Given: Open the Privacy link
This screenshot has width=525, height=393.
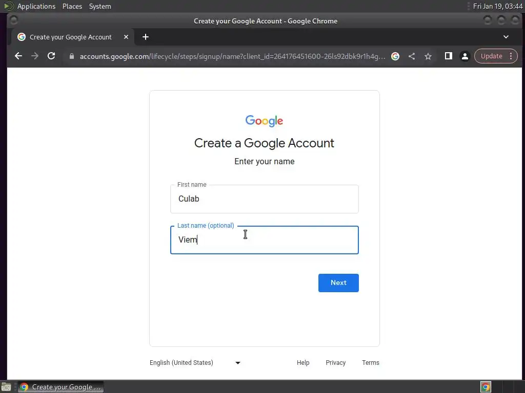Looking at the screenshot, I should pos(335,363).
